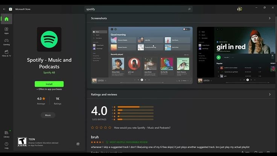277x156 pixels.
Task: Open the Library section
Action: point(6,134)
